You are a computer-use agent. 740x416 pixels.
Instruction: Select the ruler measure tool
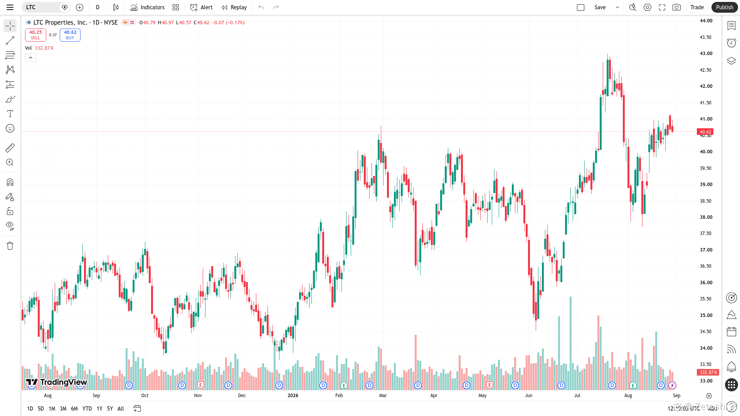coord(10,148)
